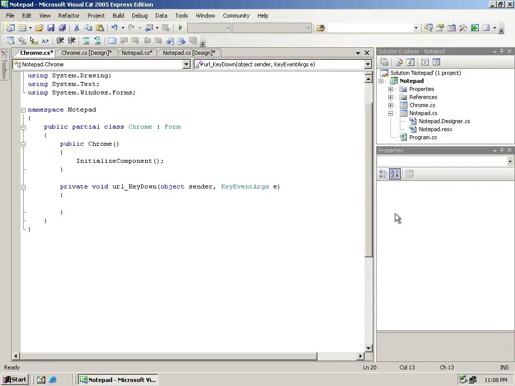This screenshot has height=386, width=515.
Task: Select Notepad.Designer.cs in Solution Explorer
Action: [x=444, y=122]
